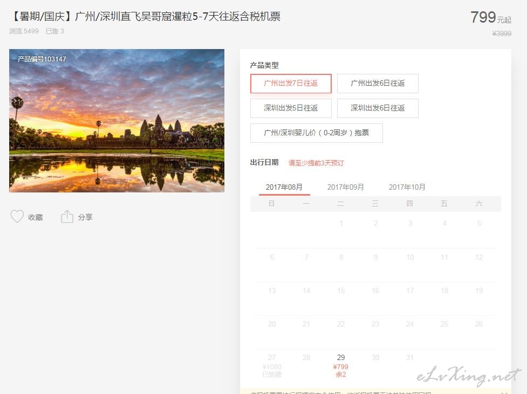Select 深圳出发6日往返 product type
The image size is (527, 394).
378,108
